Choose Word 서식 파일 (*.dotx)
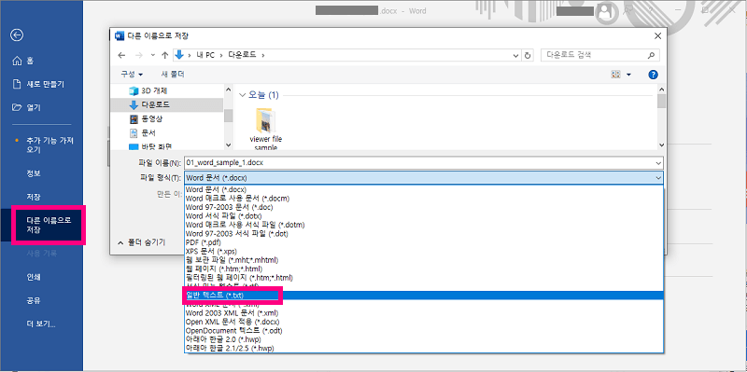 click(424, 216)
